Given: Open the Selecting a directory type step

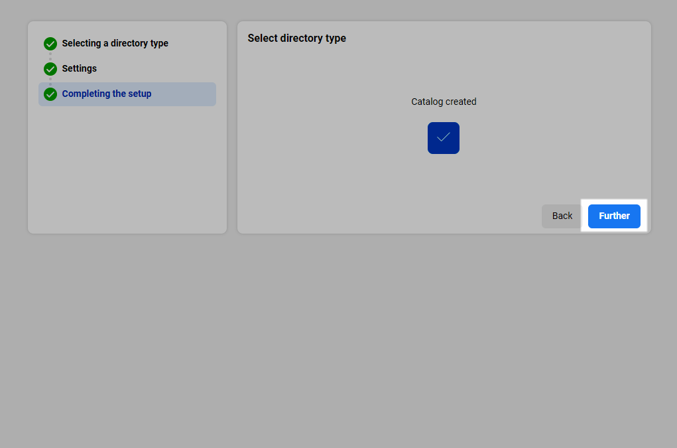Looking at the screenshot, I should [x=115, y=43].
